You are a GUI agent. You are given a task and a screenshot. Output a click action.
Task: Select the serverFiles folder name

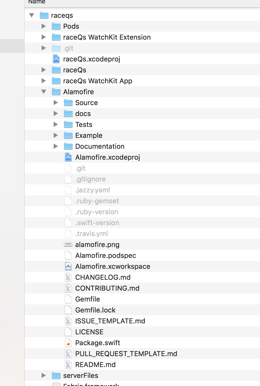(81, 375)
